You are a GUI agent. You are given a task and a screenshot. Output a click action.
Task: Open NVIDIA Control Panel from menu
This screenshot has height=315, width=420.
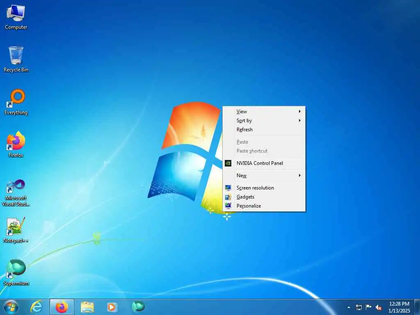(264, 163)
